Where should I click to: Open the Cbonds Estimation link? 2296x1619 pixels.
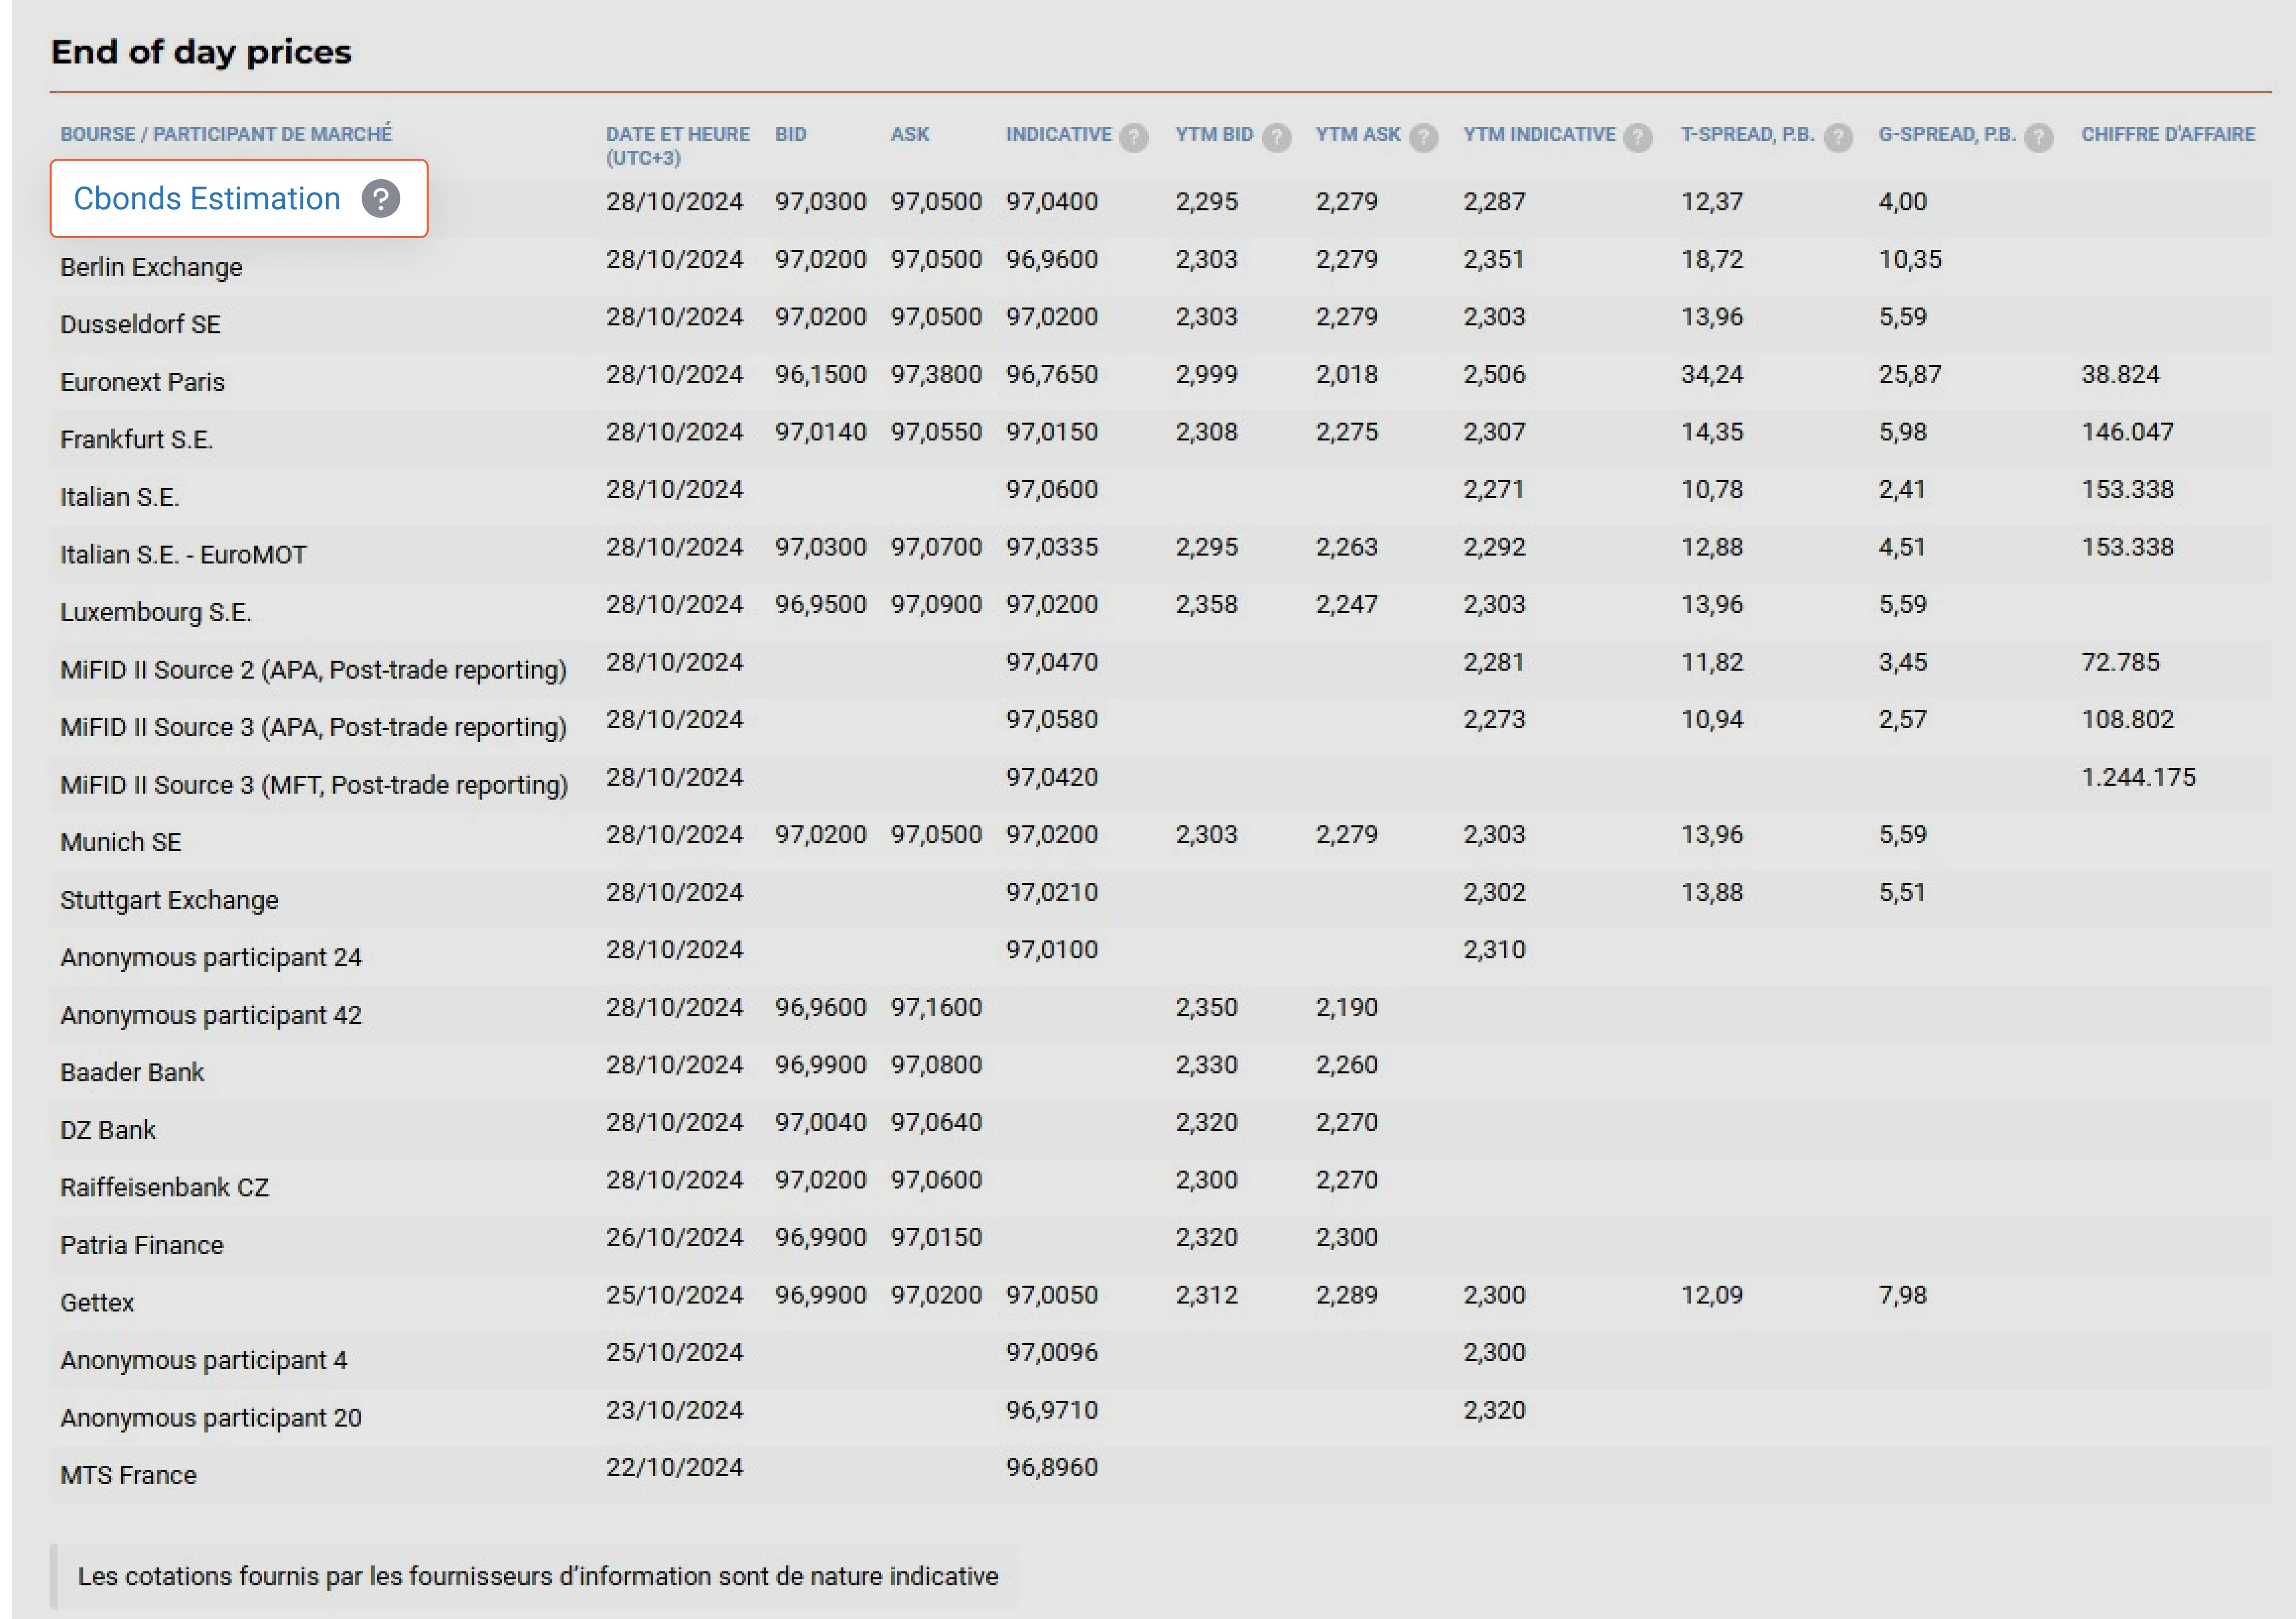click(x=207, y=198)
